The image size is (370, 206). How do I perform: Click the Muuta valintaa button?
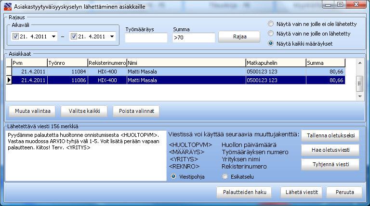click(32, 111)
